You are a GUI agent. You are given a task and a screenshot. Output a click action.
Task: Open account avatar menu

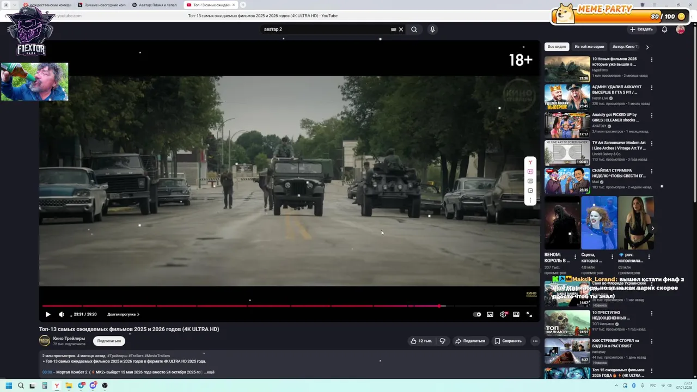tap(680, 29)
